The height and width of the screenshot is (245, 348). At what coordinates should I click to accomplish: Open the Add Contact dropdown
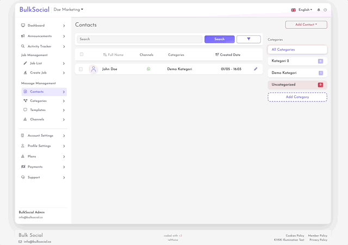point(306,24)
